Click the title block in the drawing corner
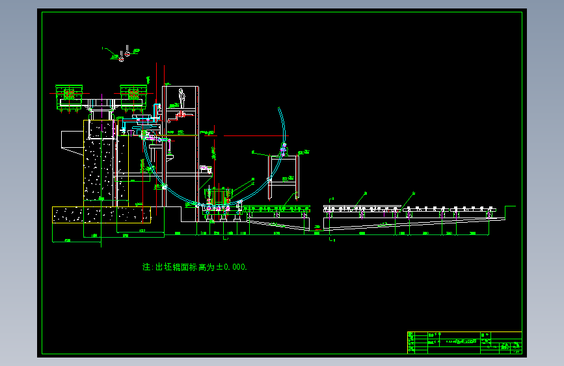Image resolution: width=564 pixels, height=366 pixels. (464, 343)
